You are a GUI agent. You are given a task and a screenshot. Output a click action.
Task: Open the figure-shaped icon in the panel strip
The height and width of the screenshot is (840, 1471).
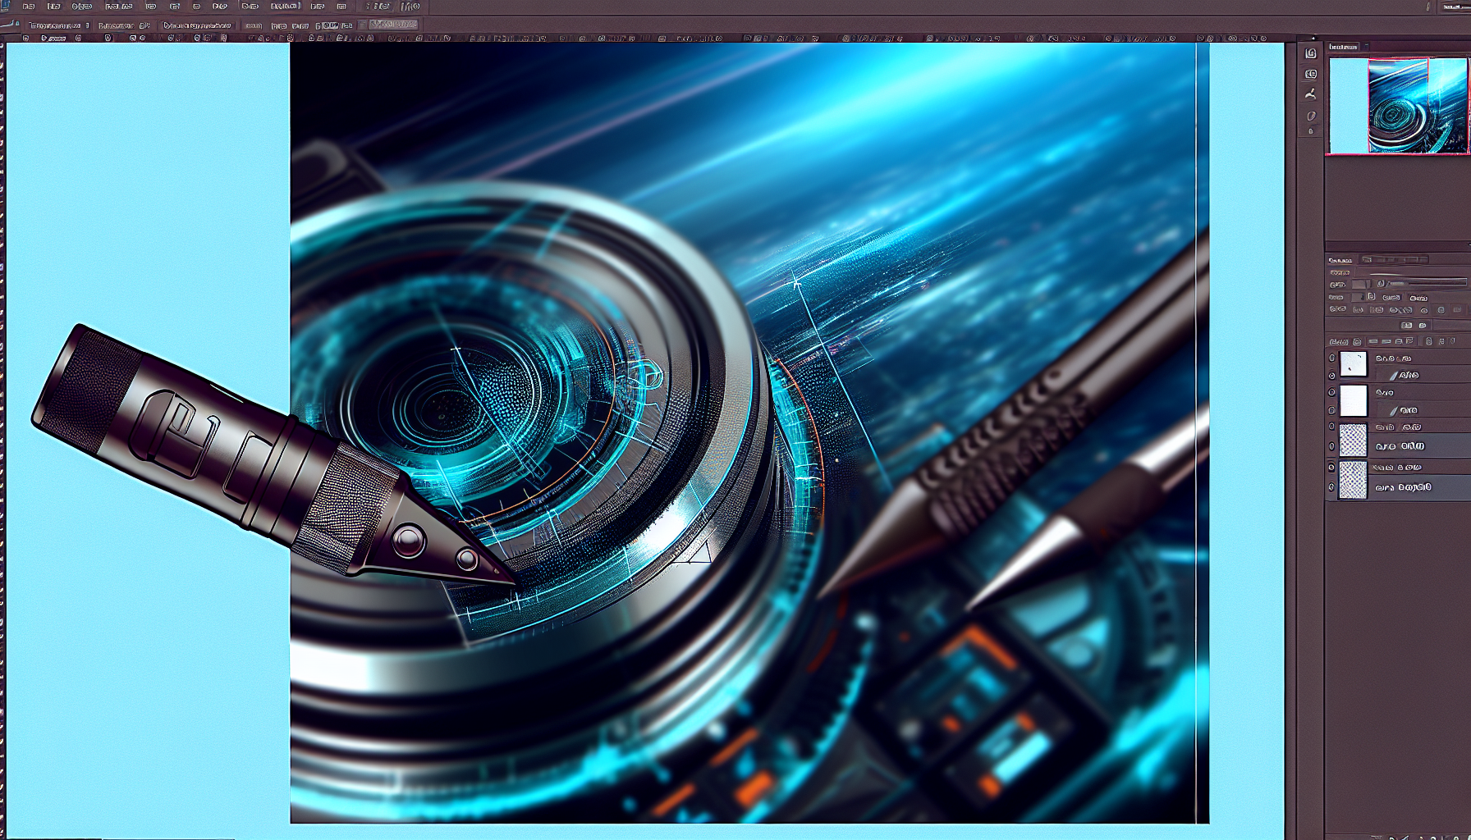(1311, 94)
